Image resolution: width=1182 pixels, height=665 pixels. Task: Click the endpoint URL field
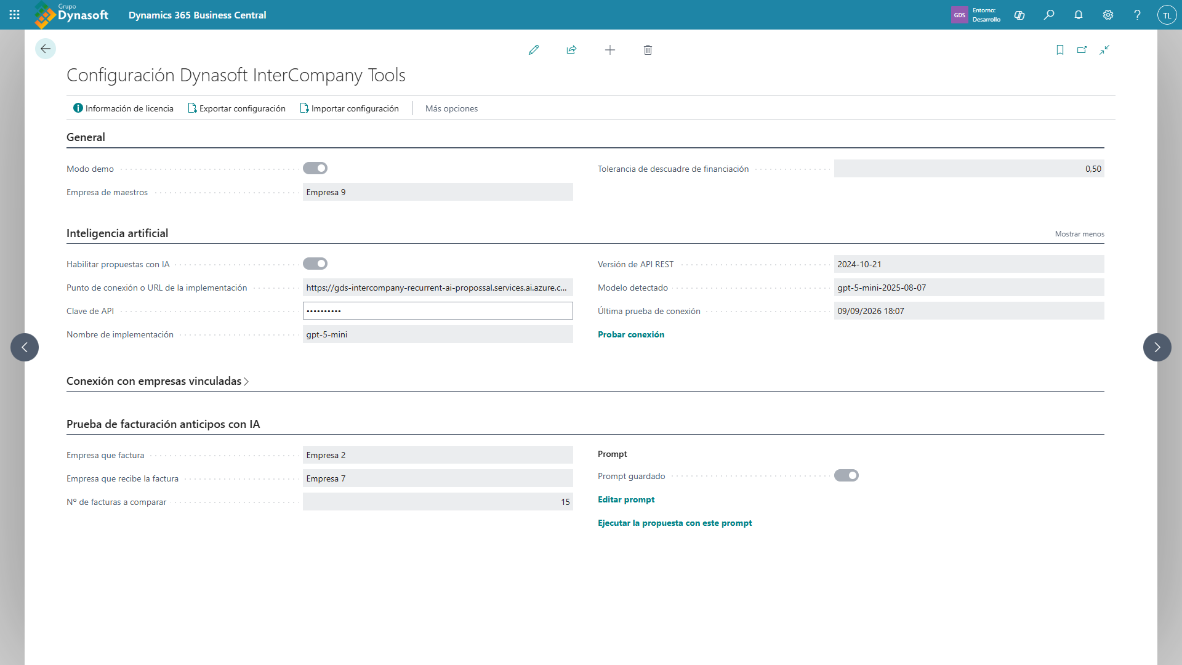438,288
